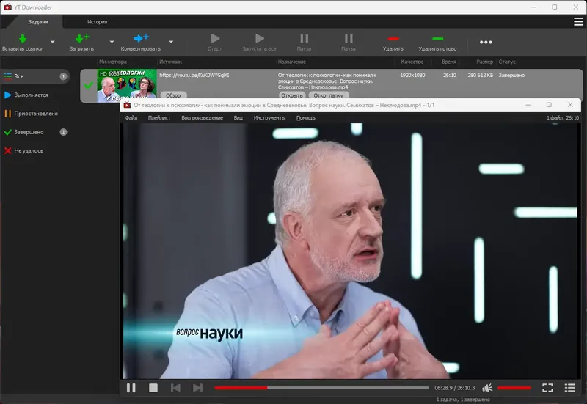Click the first Pause icon beside Start all
This screenshot has height=404, width=587.
(304, 38)
